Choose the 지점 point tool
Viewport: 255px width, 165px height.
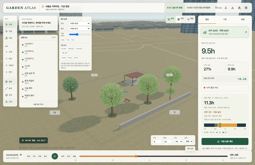pyautogui.click(x=10, y=38)
